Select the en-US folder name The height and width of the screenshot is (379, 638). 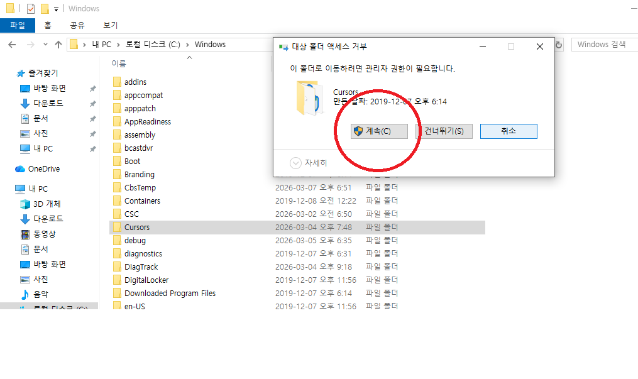coord(135,306)
